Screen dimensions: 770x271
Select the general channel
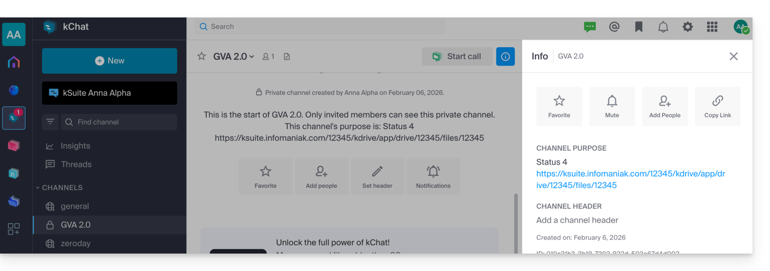coord(75,206)
